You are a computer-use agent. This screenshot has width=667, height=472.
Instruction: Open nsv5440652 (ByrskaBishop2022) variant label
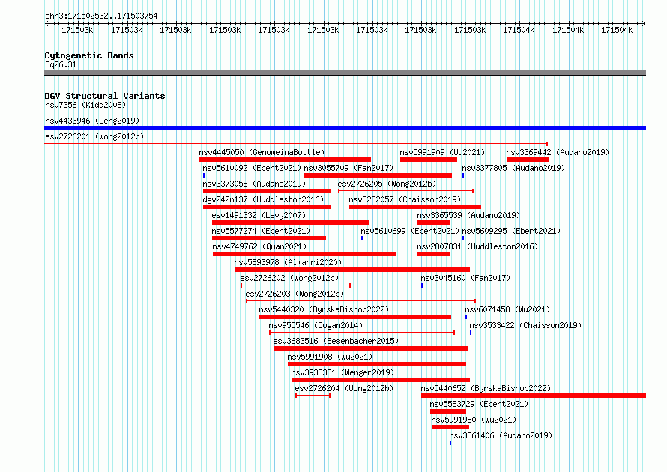[486, 388]
